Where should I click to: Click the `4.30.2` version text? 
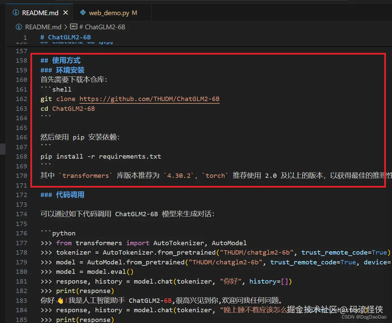[179, 176]
